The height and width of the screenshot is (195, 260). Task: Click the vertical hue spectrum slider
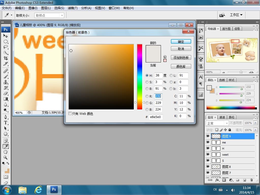tap(140, 77)
